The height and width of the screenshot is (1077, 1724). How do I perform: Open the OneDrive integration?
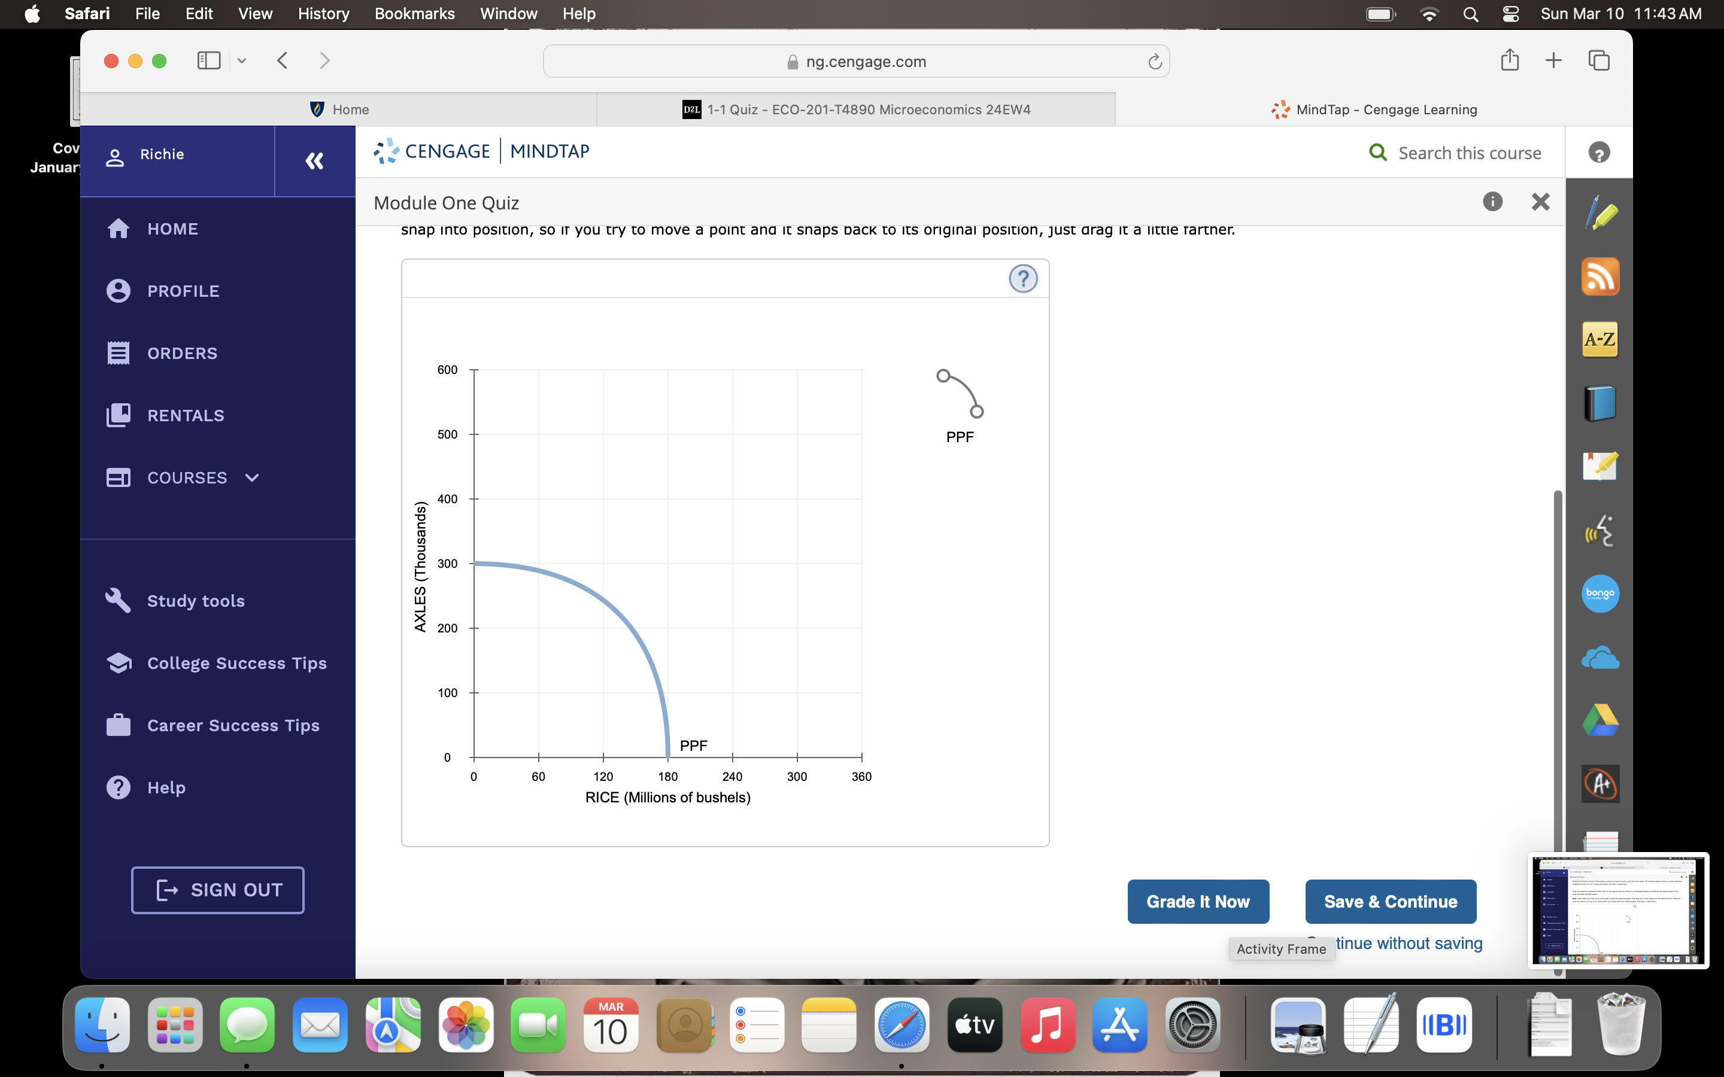click(x=1601, y=657)
